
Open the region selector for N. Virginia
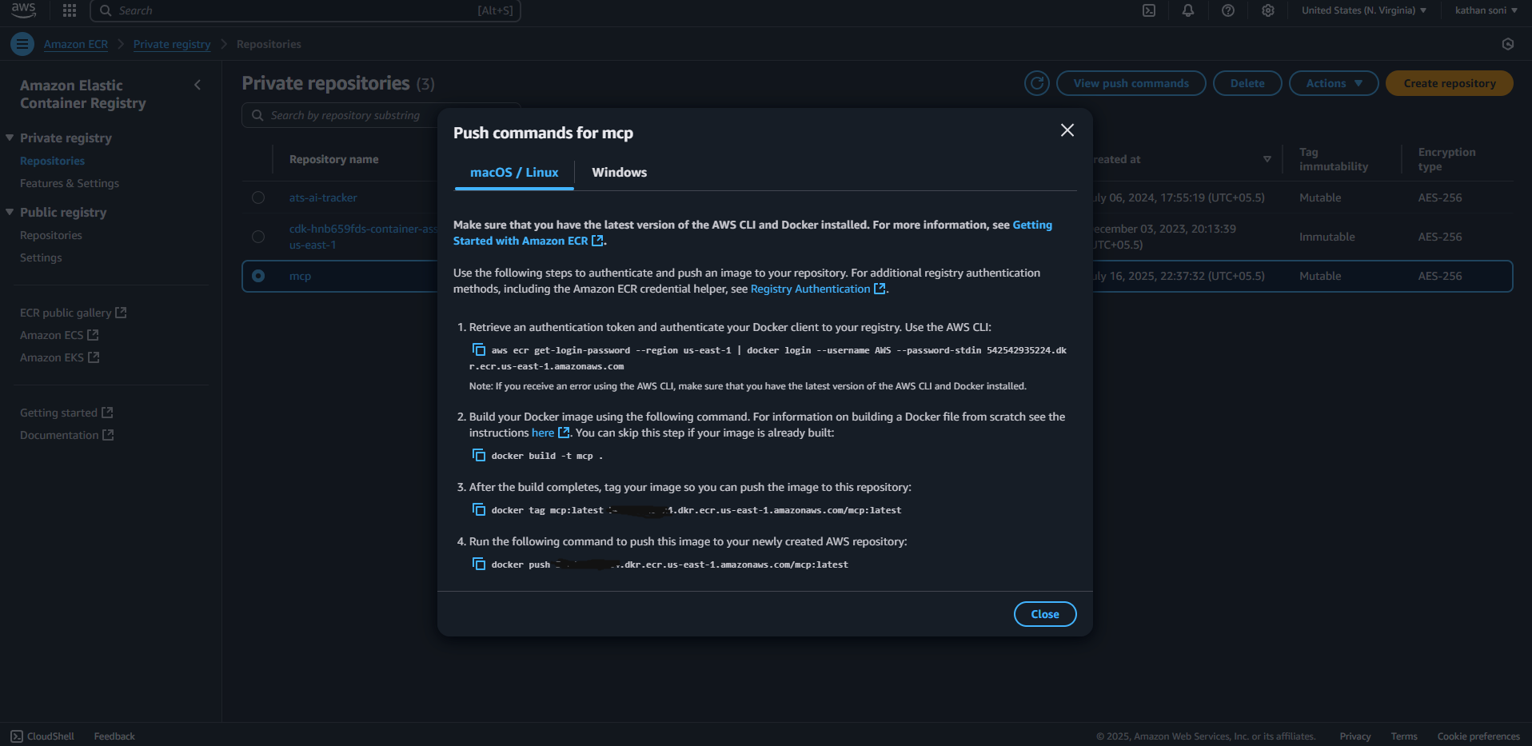[x=1362, y=10]
